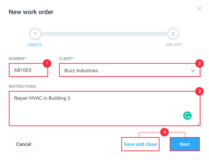This screenshot has height=160, width=209.
Task: Click red annotation badge number 3
Action: (199, 91)
